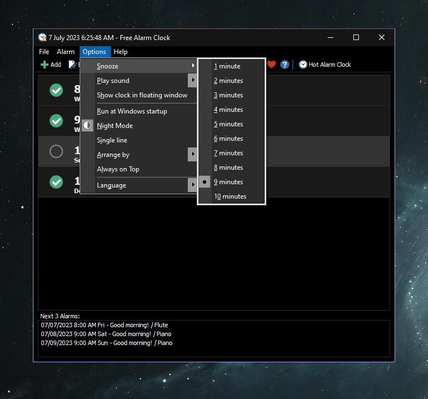Click the Night Mode half-moon icon
This screenshot has width=428, height=399.
click(87, 125)
